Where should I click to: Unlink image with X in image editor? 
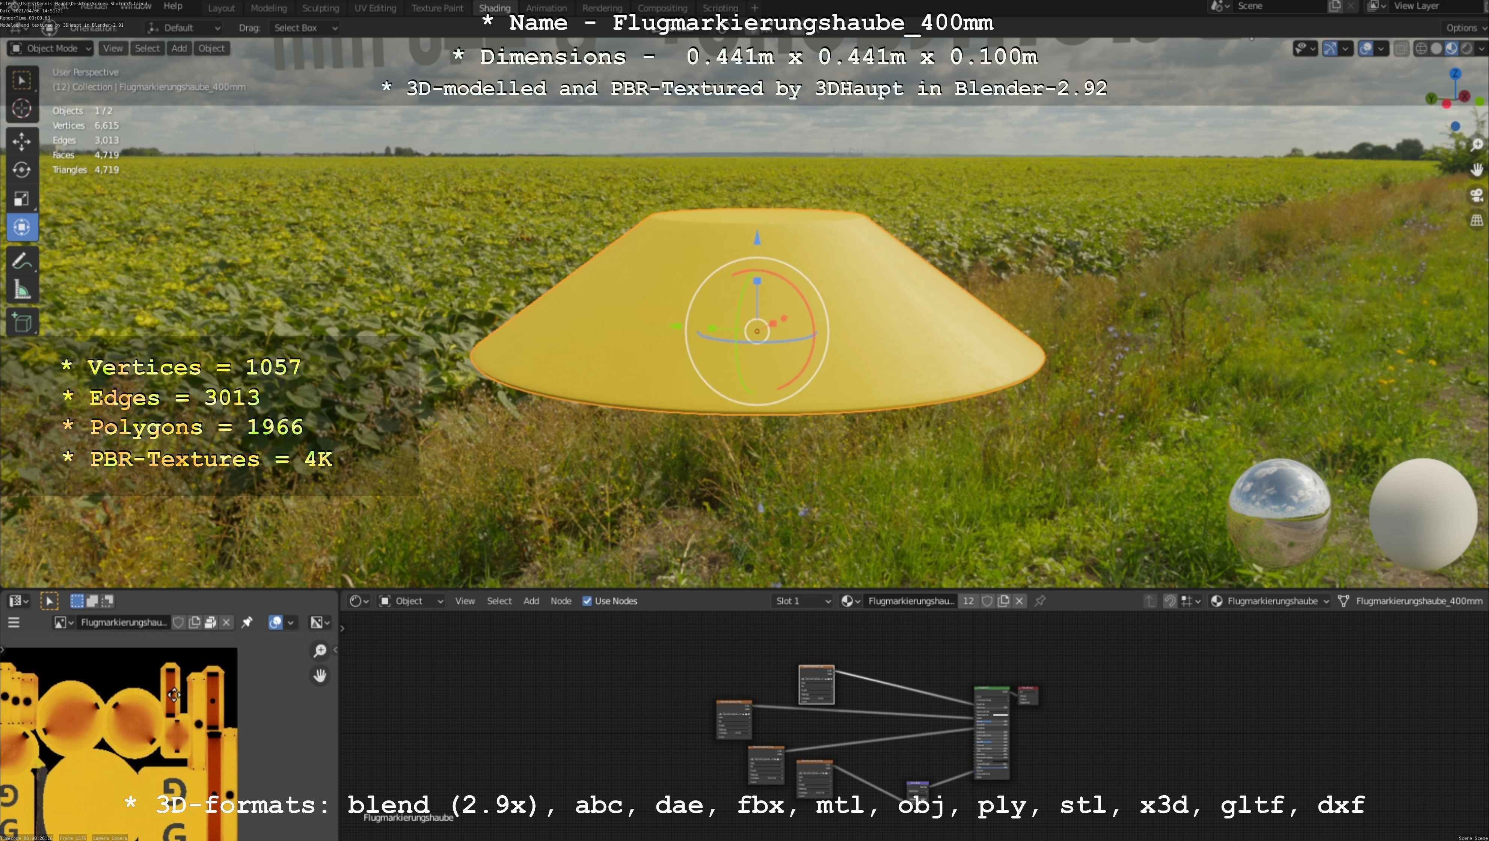point(226,622)
